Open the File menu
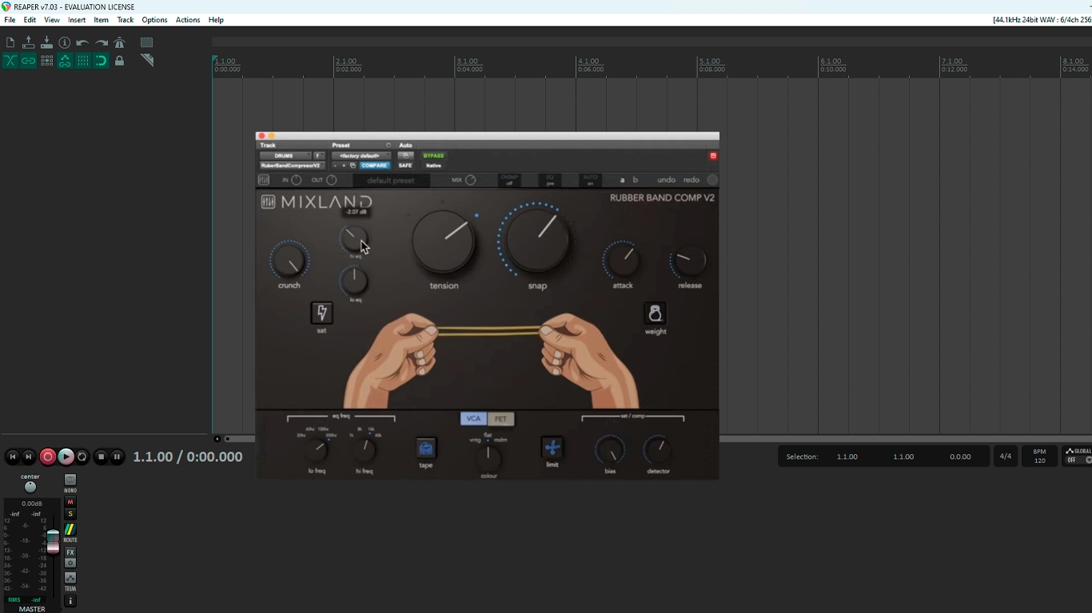The image size is (1092, 613). (x=10, y=20)
